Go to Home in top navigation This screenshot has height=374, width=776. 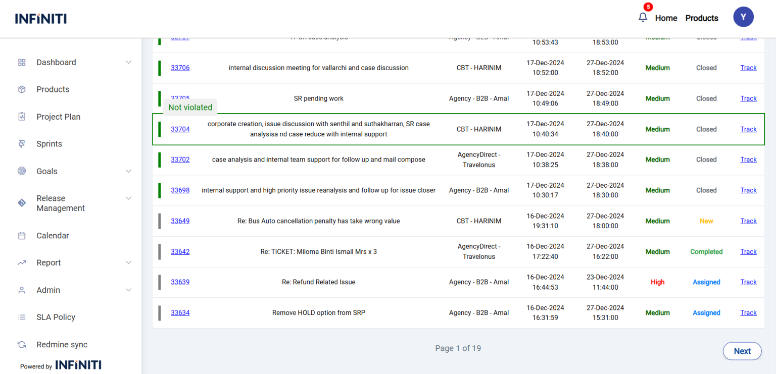click(x=666, y=18)
